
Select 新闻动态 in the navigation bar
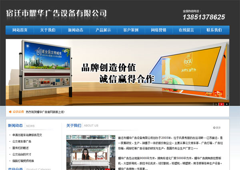(x=76, y=30)
